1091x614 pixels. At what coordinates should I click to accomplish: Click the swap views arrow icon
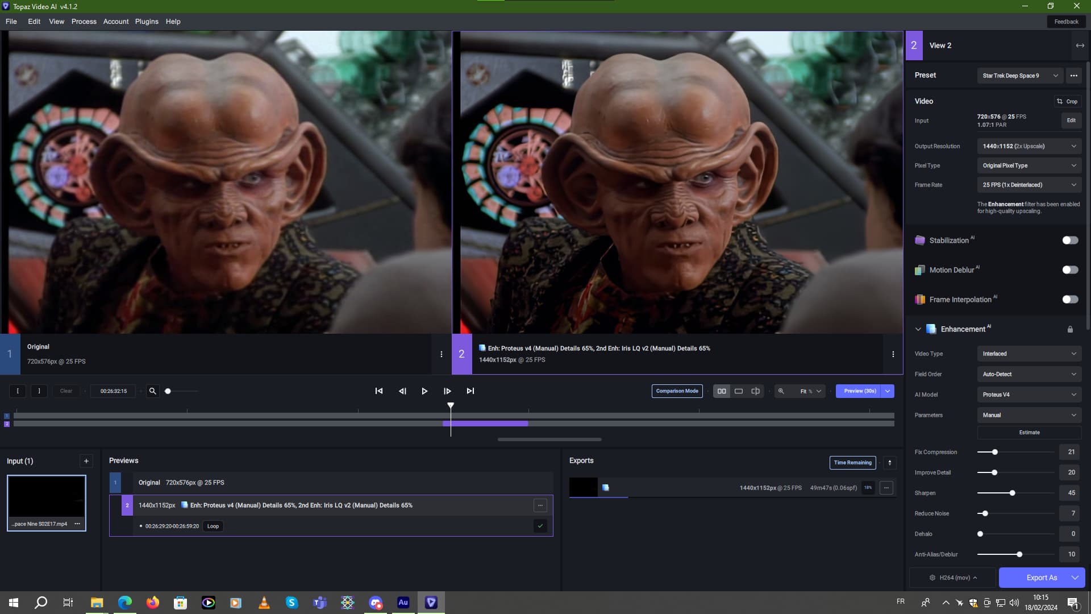[1080, 45]
